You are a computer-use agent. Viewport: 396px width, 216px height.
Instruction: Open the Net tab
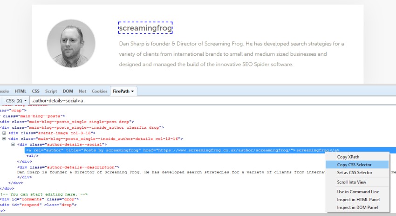(x=82, y=91)
